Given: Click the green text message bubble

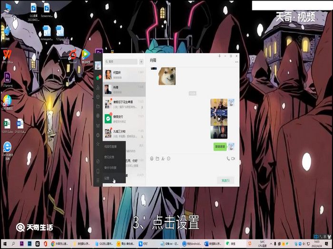Looking at the screenshot, I should 220,147.
